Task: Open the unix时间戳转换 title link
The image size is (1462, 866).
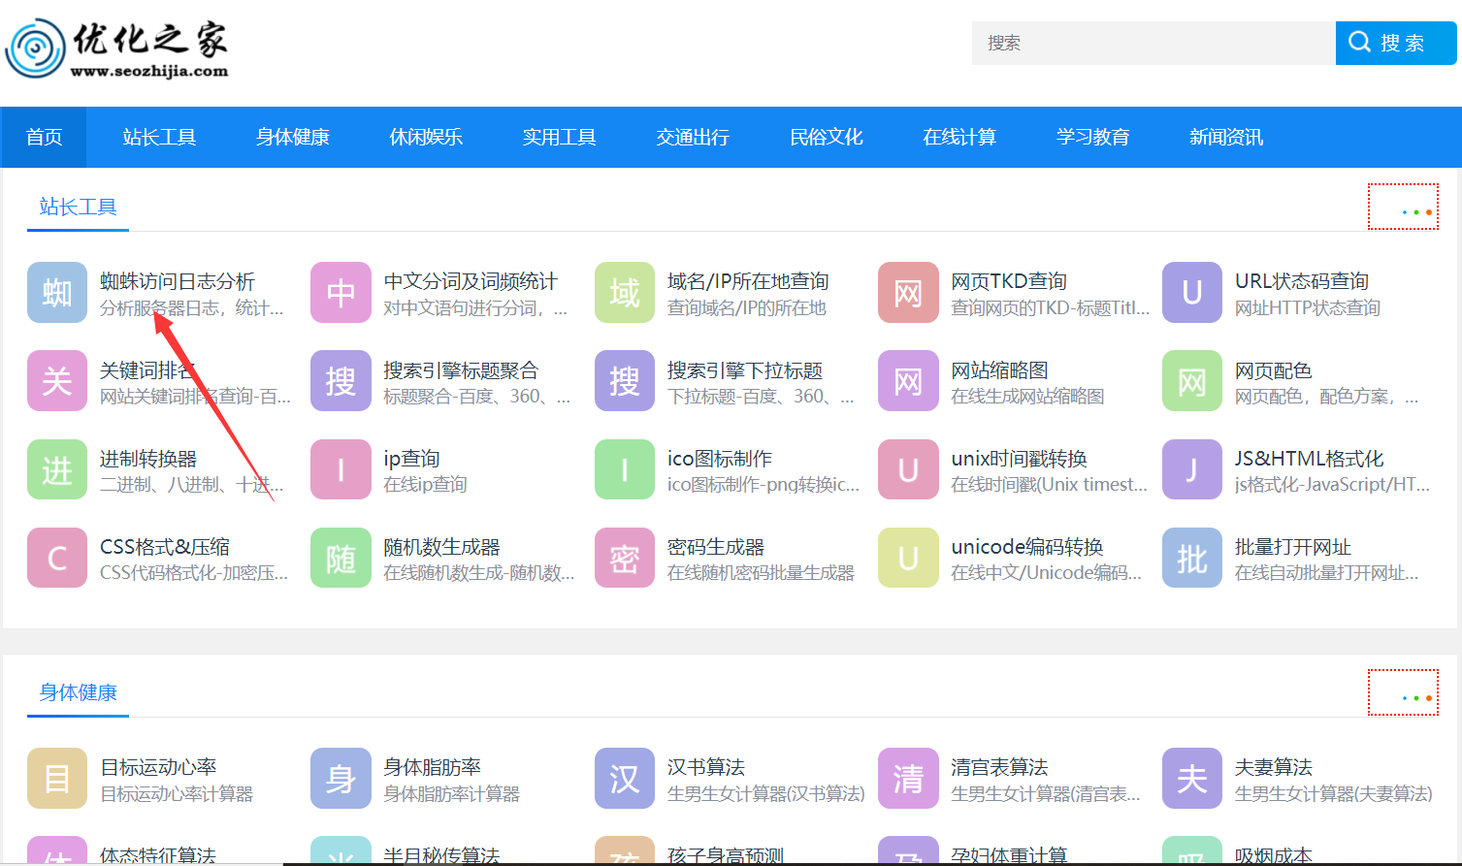Action: coord(1019,459)
